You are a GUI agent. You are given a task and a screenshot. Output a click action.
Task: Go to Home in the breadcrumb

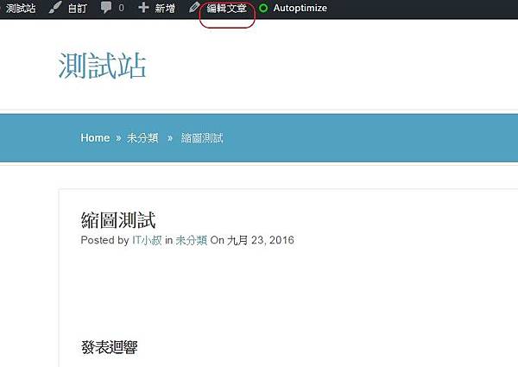95,138
